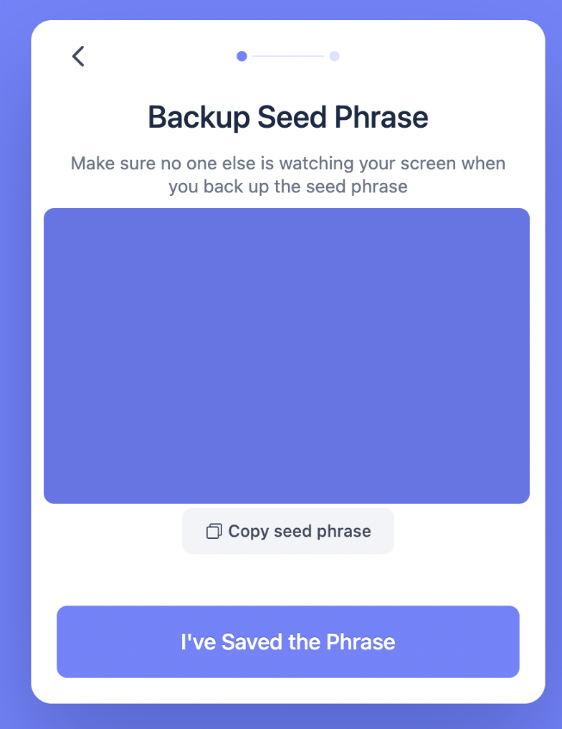This screenshot has width=562, height=729.
Task: Click the progress line between step dots
Action: click(x=288, y=56)
